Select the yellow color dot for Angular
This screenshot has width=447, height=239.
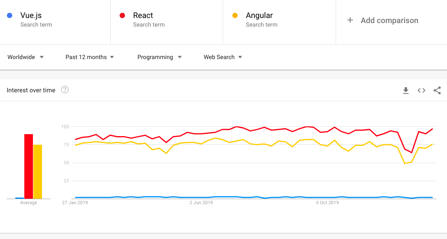pyautogui.click(x=235, y=15)
